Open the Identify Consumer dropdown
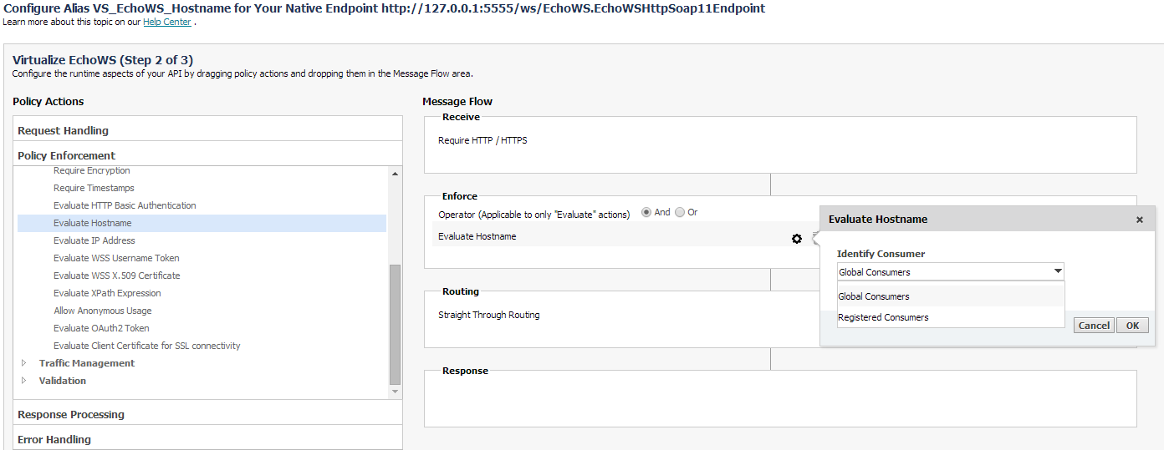The width and height of the screenshot is (1164, 450). tap(951, 271)
